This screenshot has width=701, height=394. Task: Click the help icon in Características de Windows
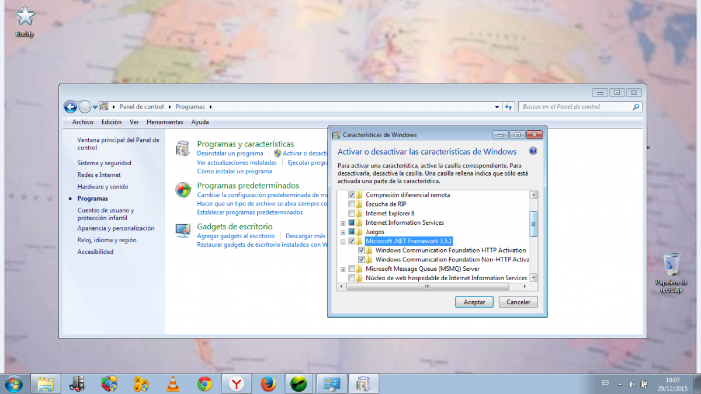point(533,151)
